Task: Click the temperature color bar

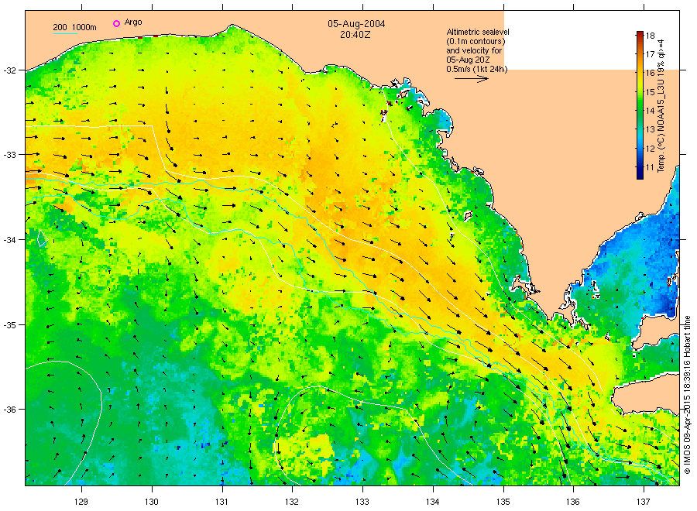Action: [x=640, y=105]
